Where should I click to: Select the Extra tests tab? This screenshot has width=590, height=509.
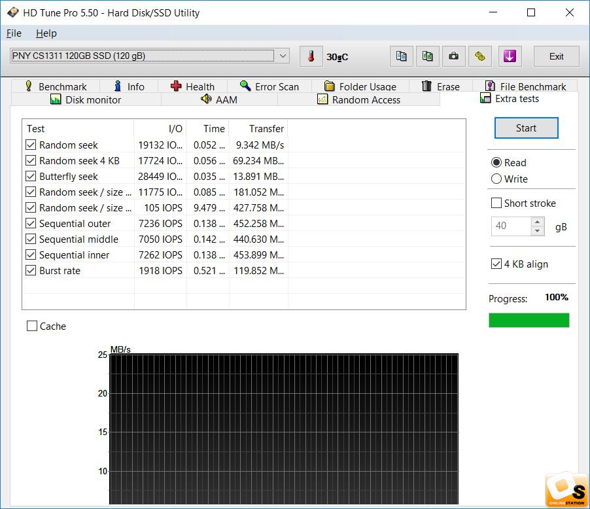(x=510, y=99)
